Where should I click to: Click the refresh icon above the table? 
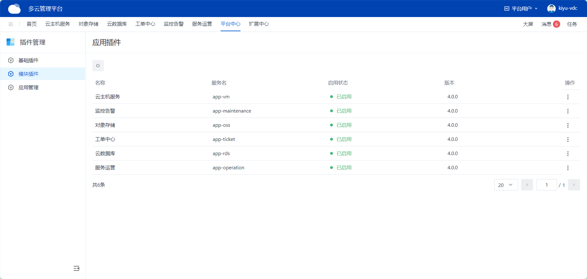pyautogui.click(x=98, y=66)
